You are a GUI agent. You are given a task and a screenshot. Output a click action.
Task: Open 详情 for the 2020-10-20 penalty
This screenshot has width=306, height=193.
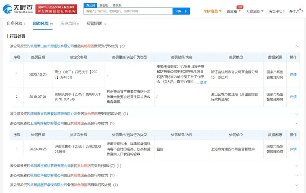click(293, 75)
